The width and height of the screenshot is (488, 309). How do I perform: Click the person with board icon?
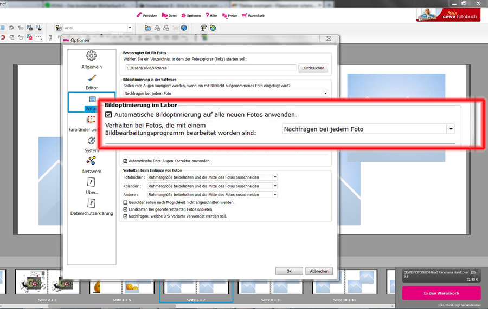[x=203, y=28]
